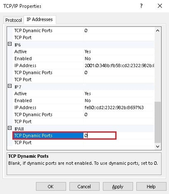169x194 pixels.
Task: Select the IPAll TCP Port row
Action: pos(83,143)
